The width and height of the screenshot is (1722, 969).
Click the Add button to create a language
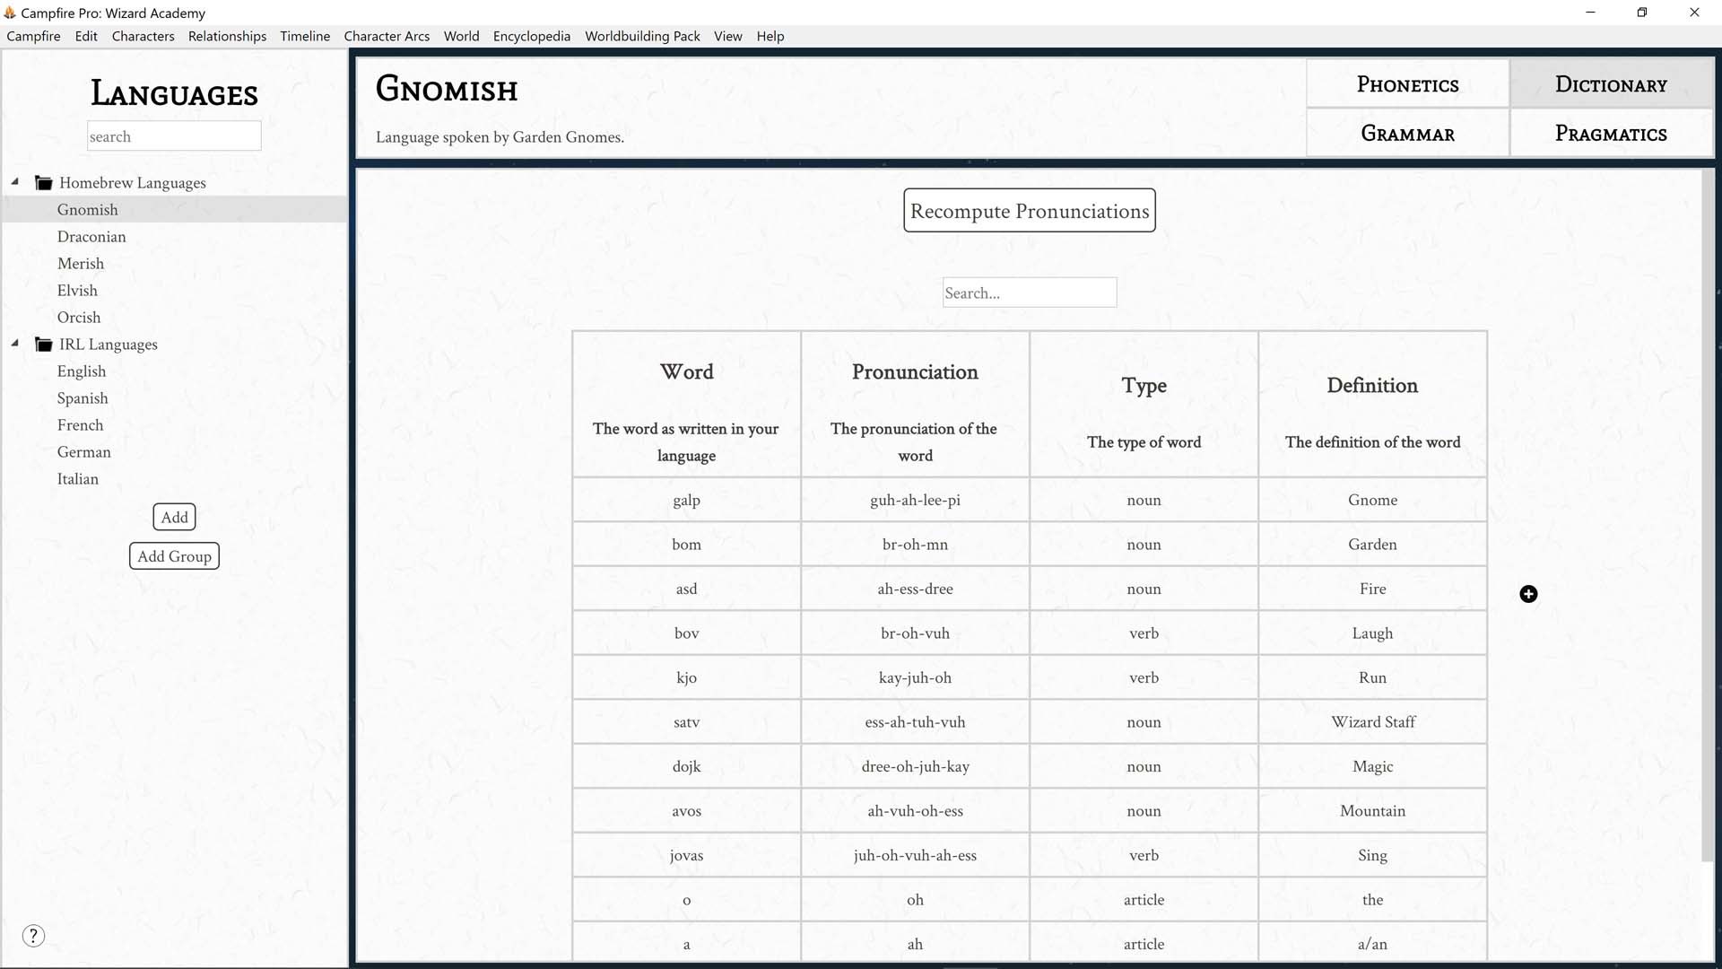[174, 517]
